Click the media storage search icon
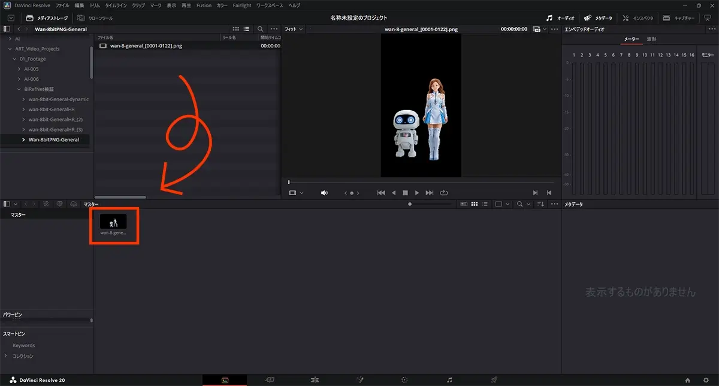719x386 pixels. [260, 29]
